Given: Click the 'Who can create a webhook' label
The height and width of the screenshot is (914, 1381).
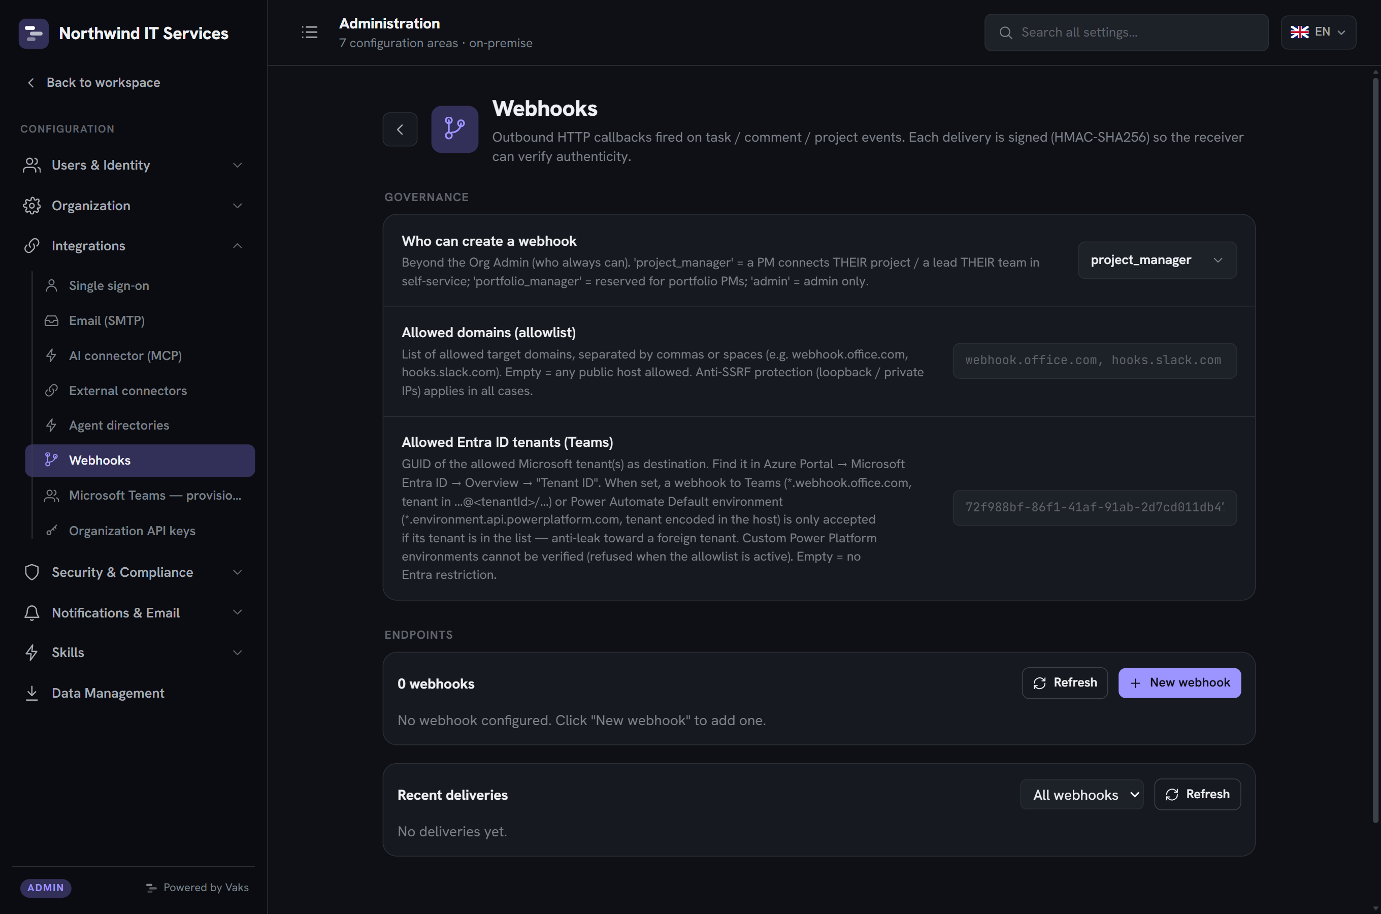Looking at the screenshot, I should tap(489, 241).
